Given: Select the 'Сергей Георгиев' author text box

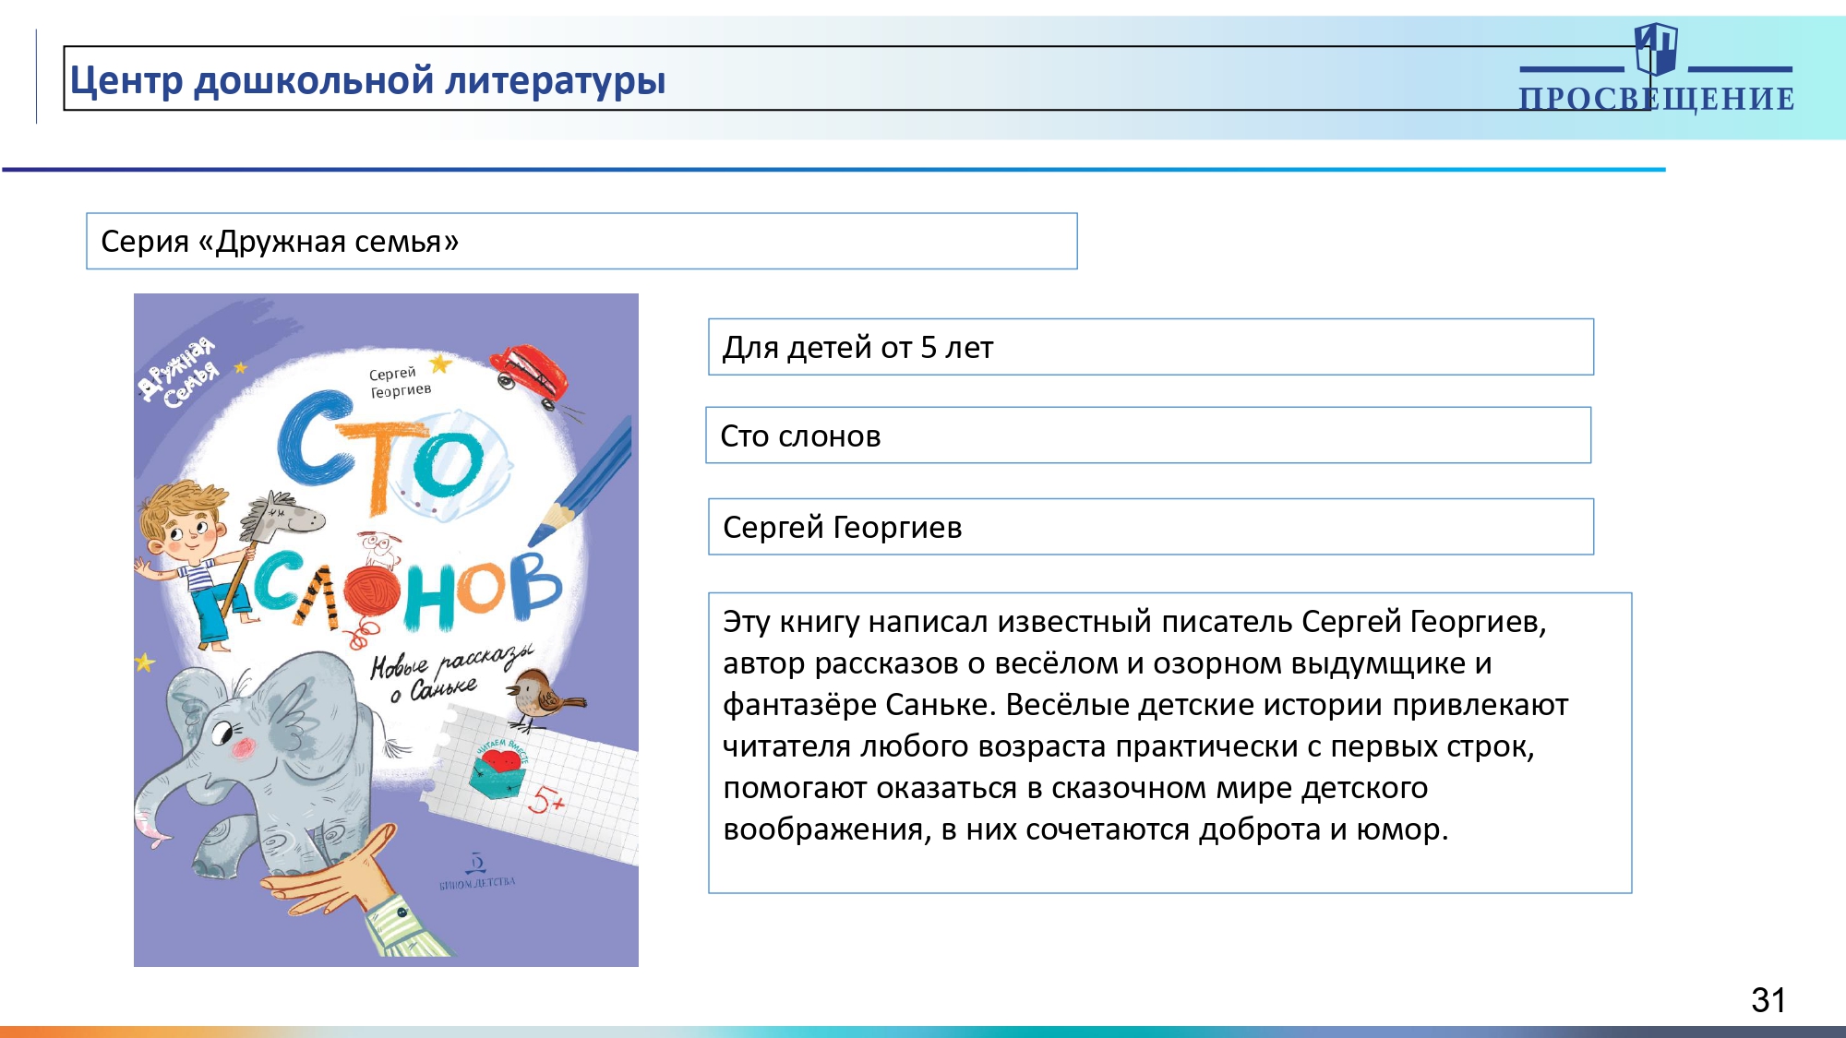Looking at the screenshot, I should (x=1151, y=527).
